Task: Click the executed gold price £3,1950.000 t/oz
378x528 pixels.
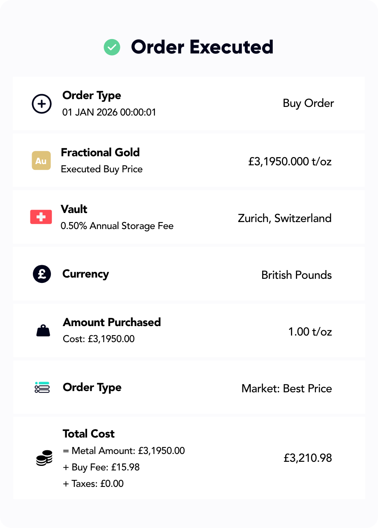Action: (x=290, y=161)
